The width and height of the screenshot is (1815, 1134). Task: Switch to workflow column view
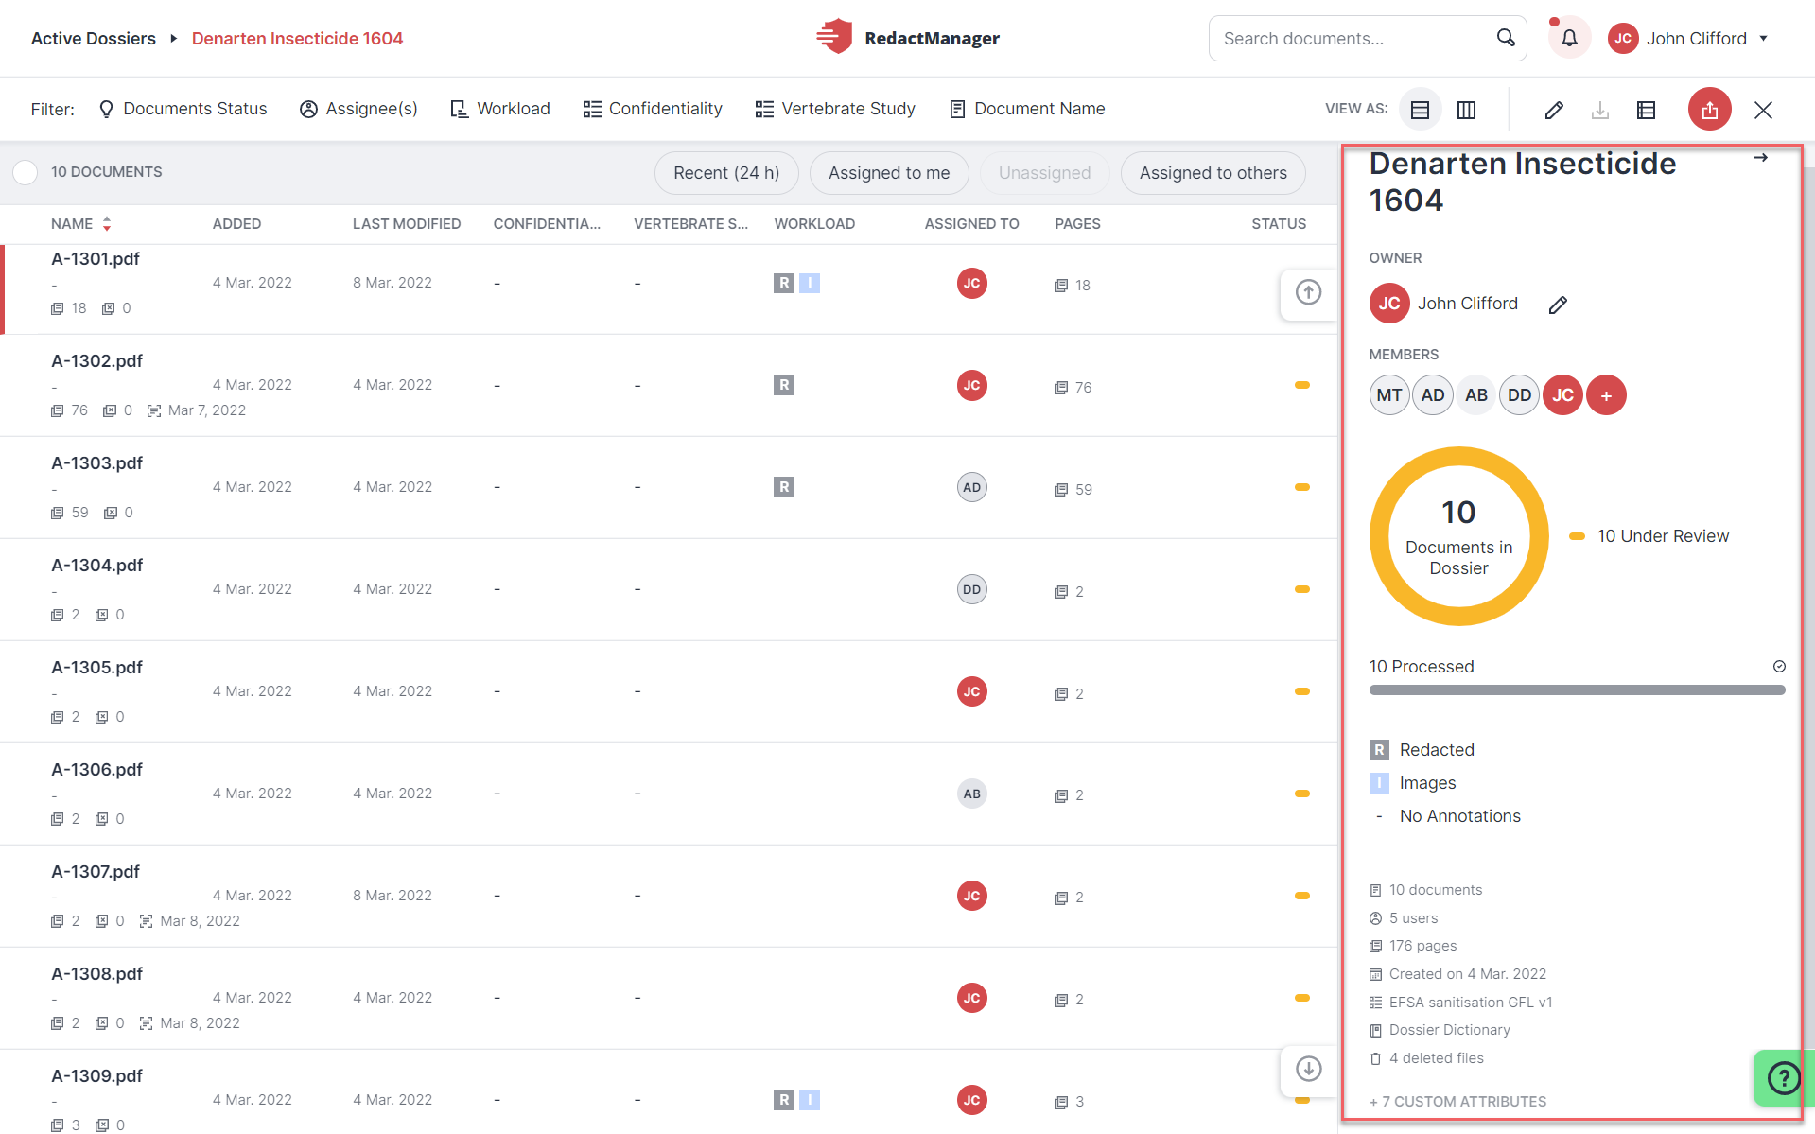tap(1466, 110)
